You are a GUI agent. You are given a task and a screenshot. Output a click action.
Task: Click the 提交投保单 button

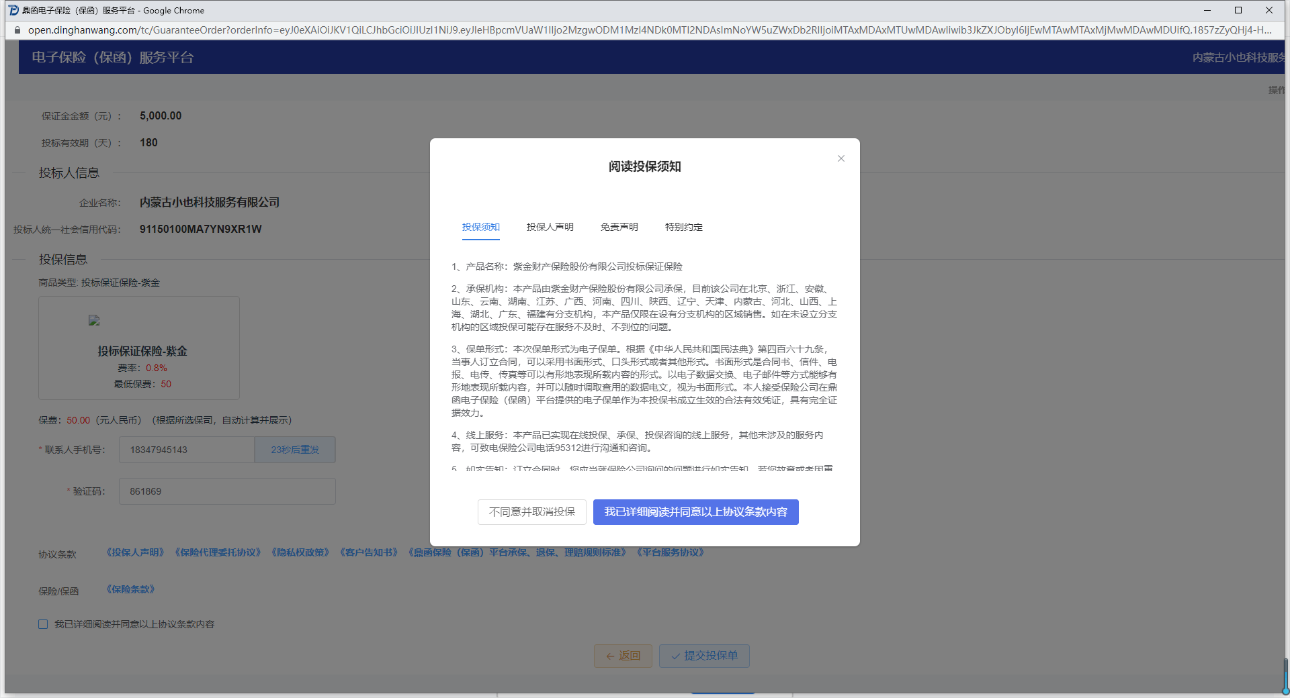click(x=704, y=656)
